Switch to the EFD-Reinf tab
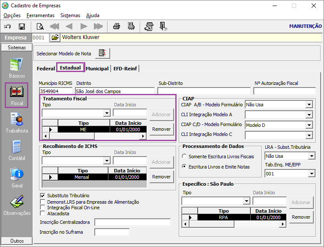This screenshot has height=247, width=324. point(125,69)
